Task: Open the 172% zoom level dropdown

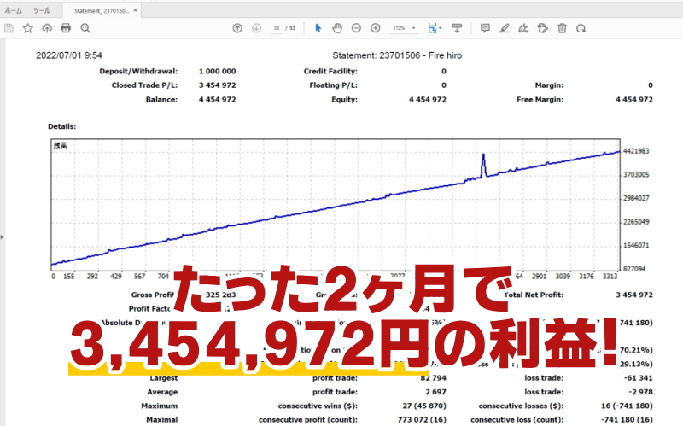Action: (x=414, y=28)
